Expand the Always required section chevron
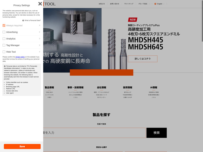203x152 pixels. coord(40,26)
